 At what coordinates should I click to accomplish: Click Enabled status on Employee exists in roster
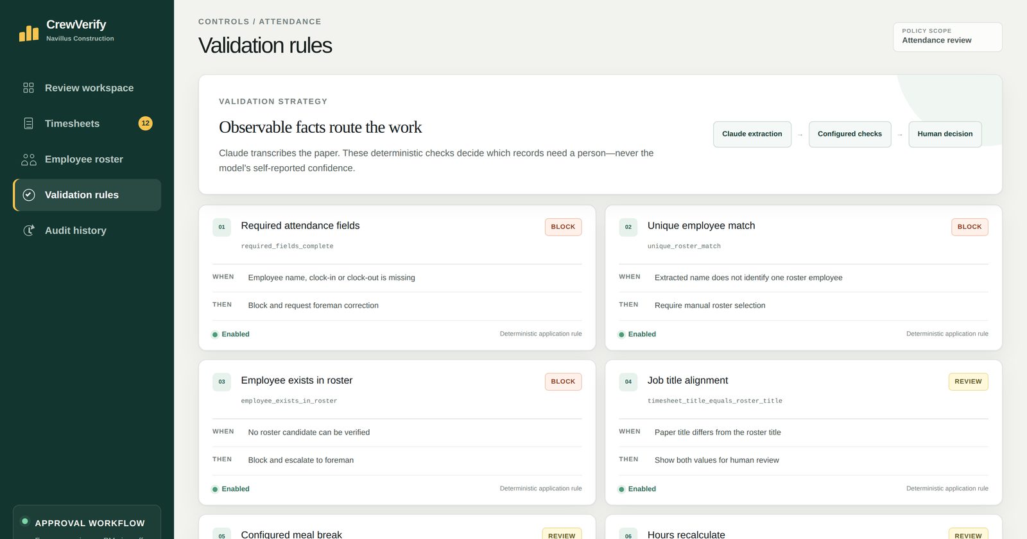(230, 489)
